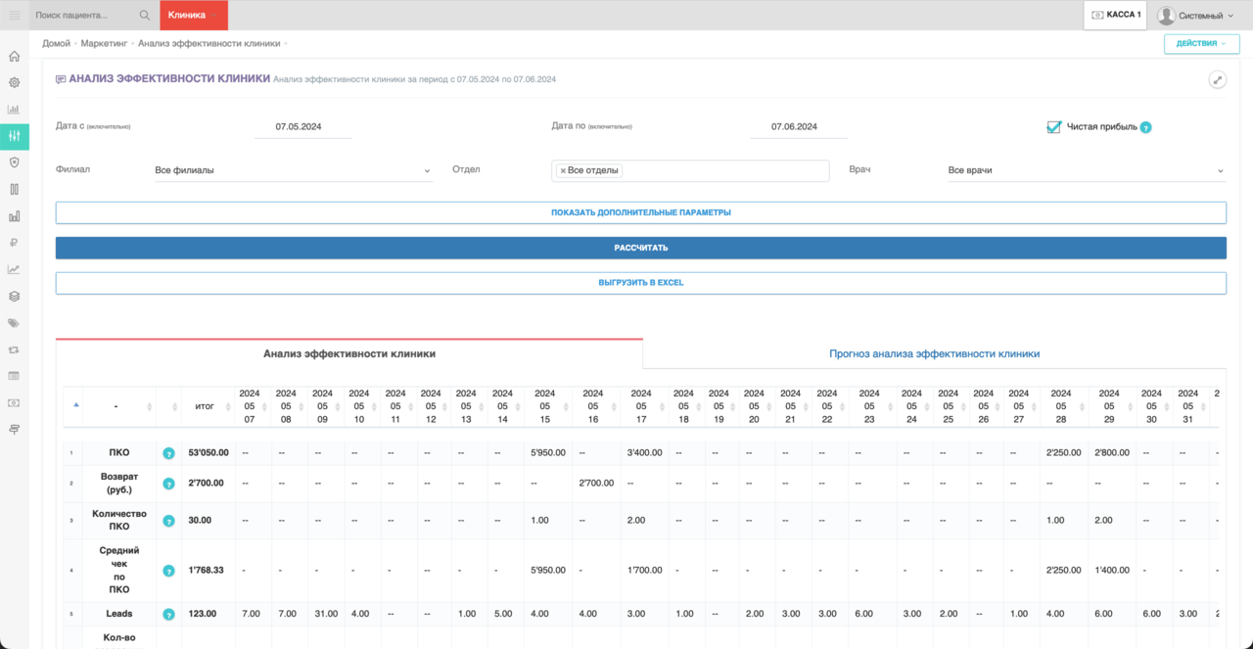Open the ruble currency sidebar icon
Image resolution: width=1253 pixels, height=649 pixels.
pos(14,243)
